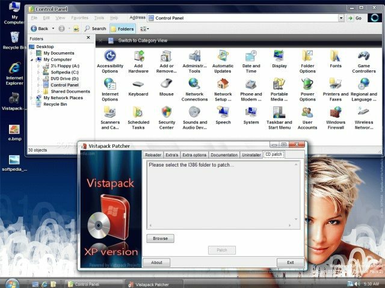Open the Keyboard icon
This screenshot has width=385, height=288.
[138, 87]
